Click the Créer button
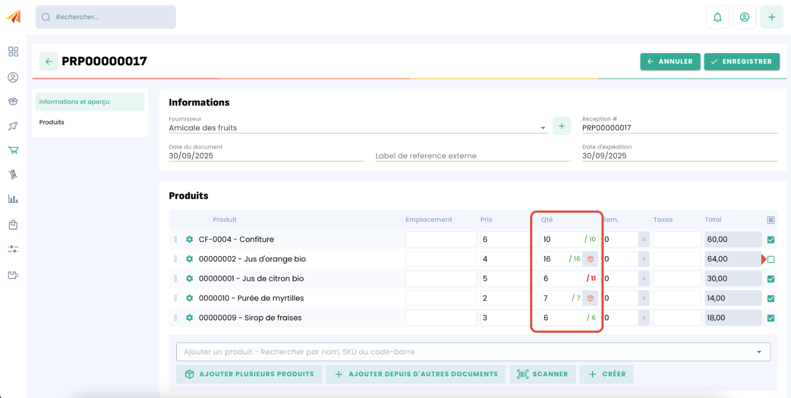Image resolution: width=791 pixels, height=398 pixels. tap(607, 374)
